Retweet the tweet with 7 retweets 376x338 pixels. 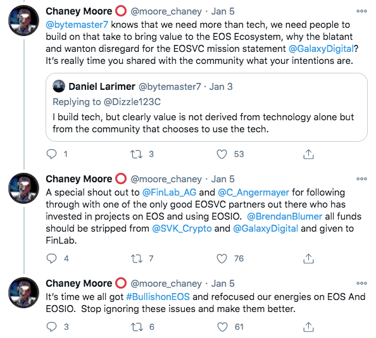pos(136,259)
